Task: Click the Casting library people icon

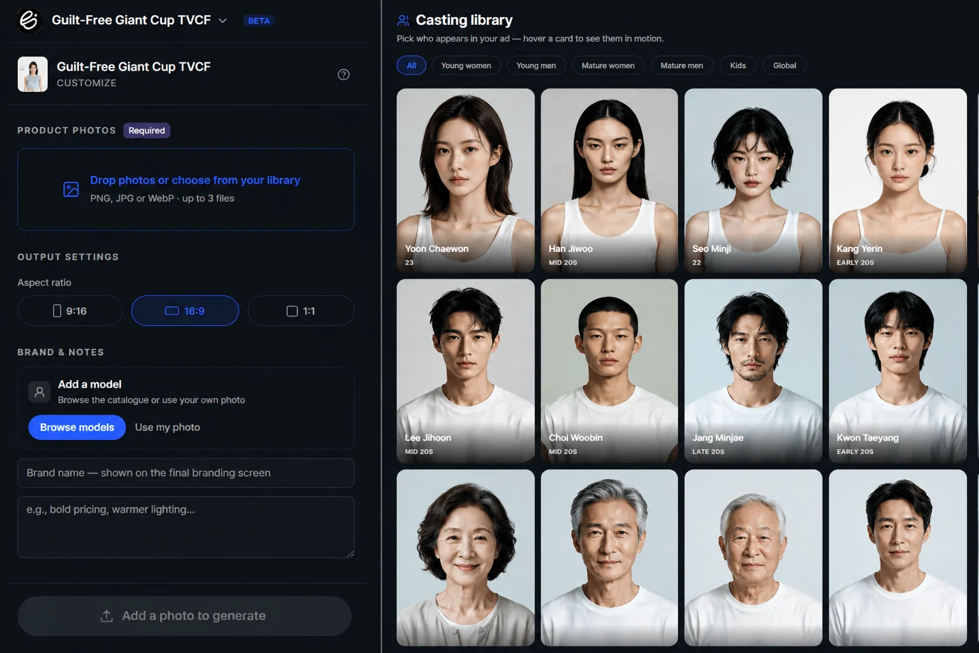Action: pos(403,20)
